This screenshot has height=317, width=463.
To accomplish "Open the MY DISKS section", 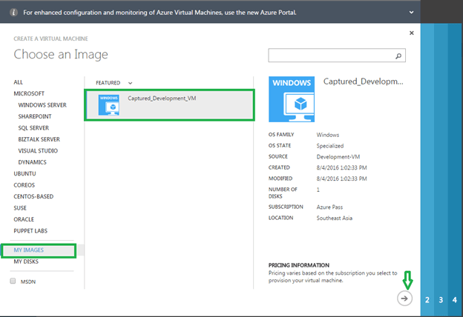I will pos(26,261).
